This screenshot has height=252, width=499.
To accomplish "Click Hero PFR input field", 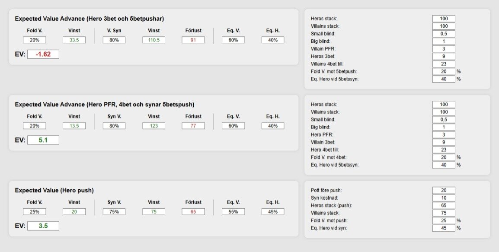I will 444,134.
